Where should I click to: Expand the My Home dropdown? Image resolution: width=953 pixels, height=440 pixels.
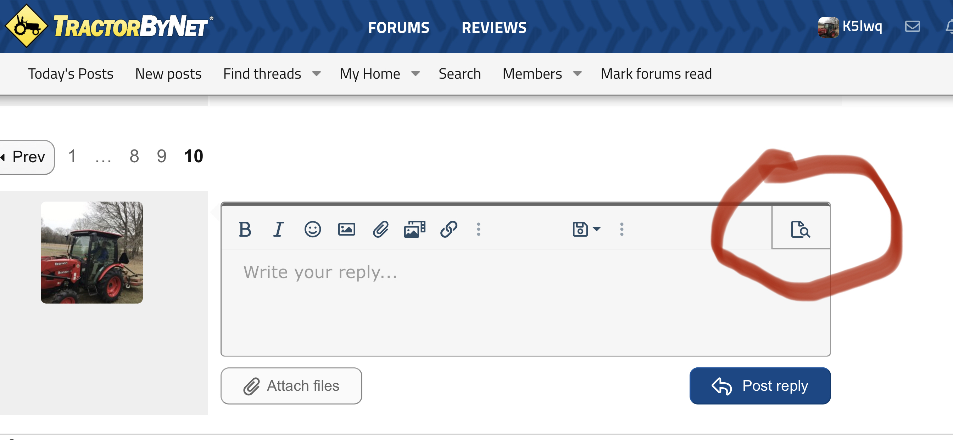click(416, 74)
